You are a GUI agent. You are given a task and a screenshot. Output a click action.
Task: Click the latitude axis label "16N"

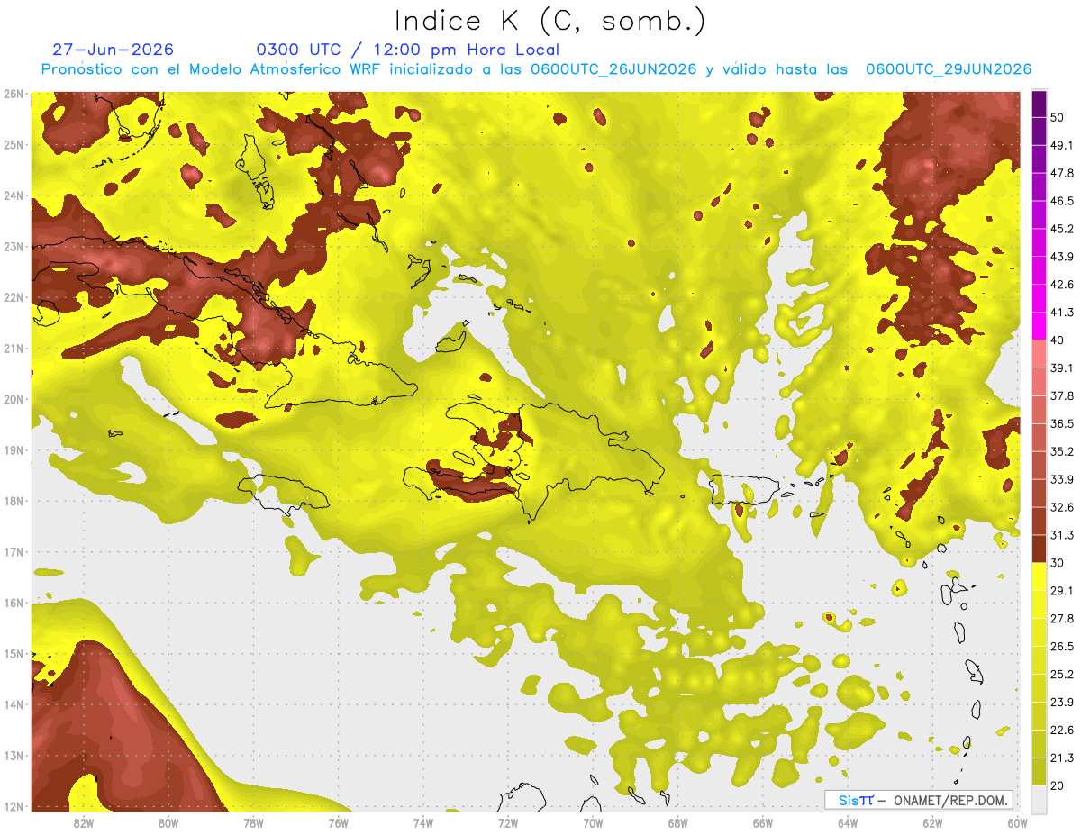point(14,603)
